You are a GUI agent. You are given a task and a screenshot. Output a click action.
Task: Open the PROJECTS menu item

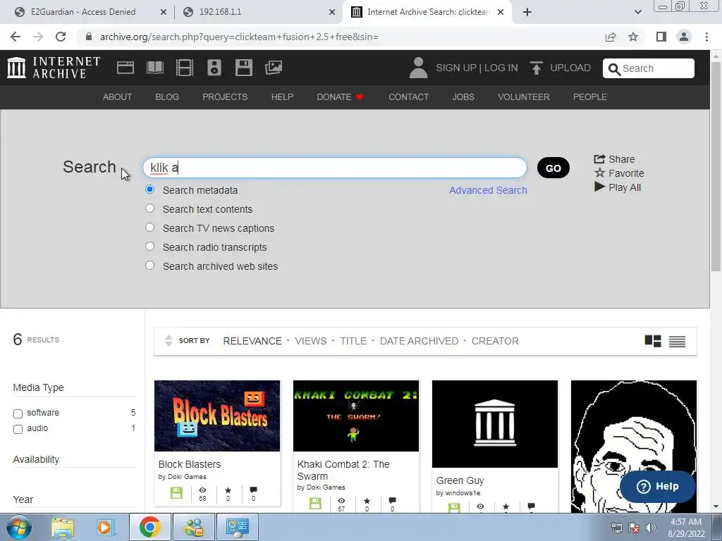225,97
